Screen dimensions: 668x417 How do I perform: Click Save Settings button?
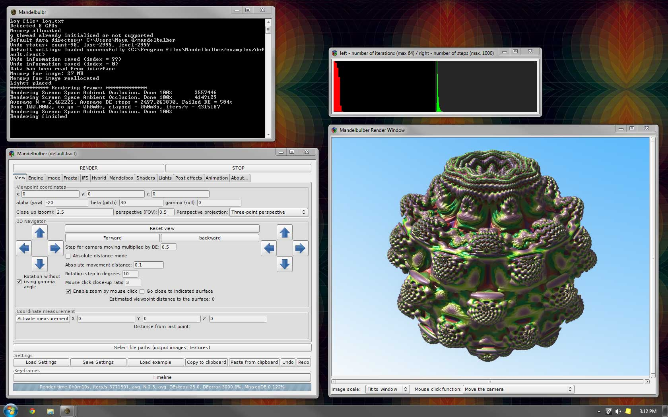[98, 362]
